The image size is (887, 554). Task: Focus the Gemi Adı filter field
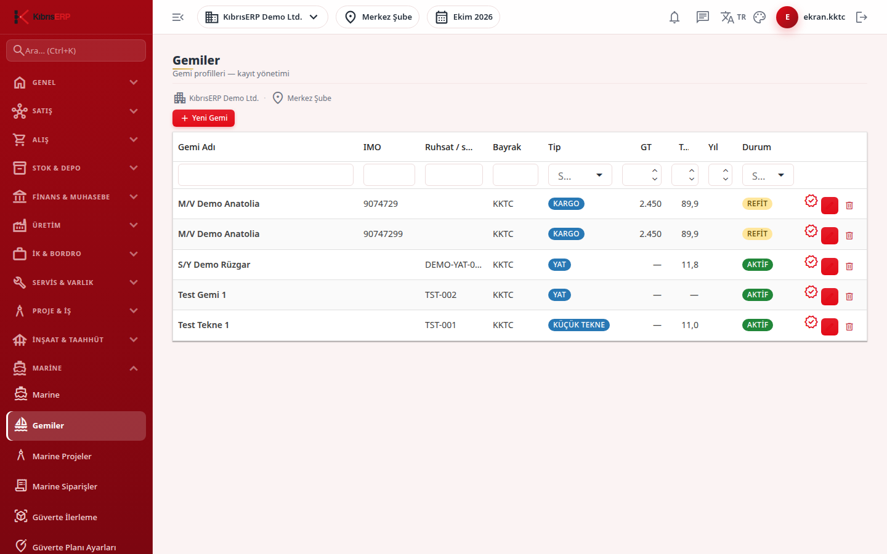click(x=265, y=175)
